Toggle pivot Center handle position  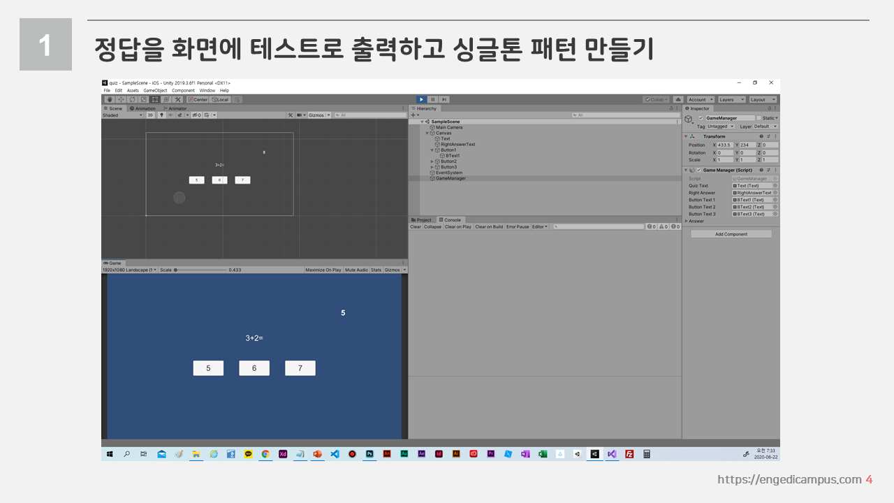pos(198,99)
